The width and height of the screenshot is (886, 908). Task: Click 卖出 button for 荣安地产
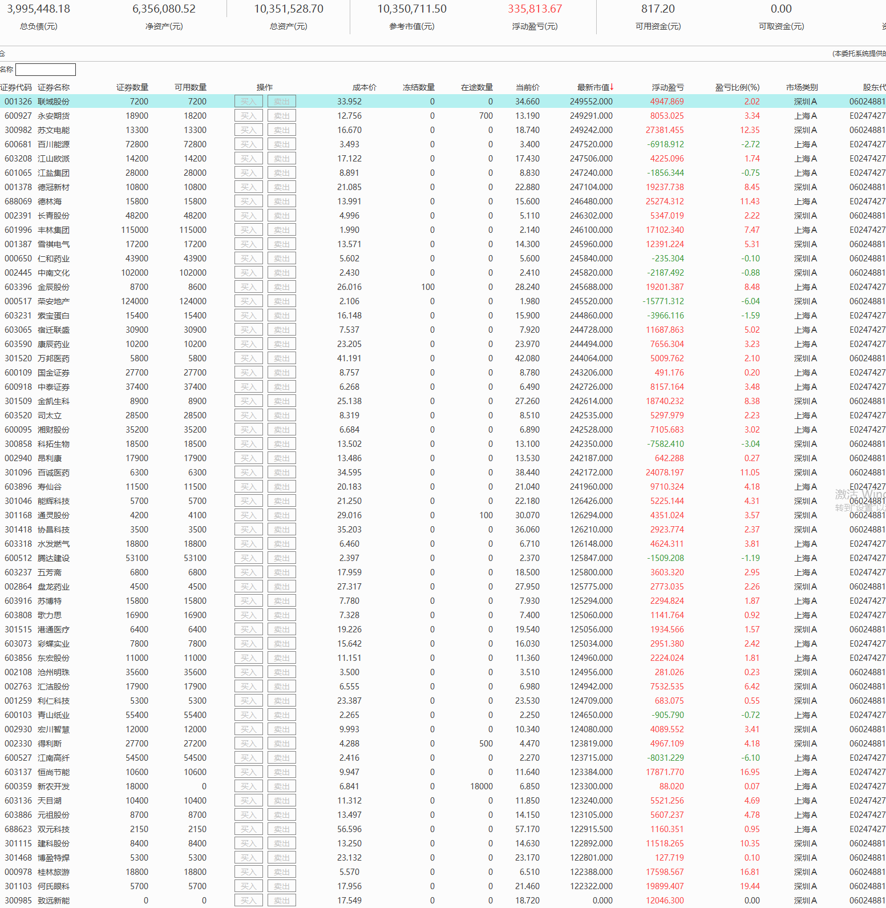282,301
